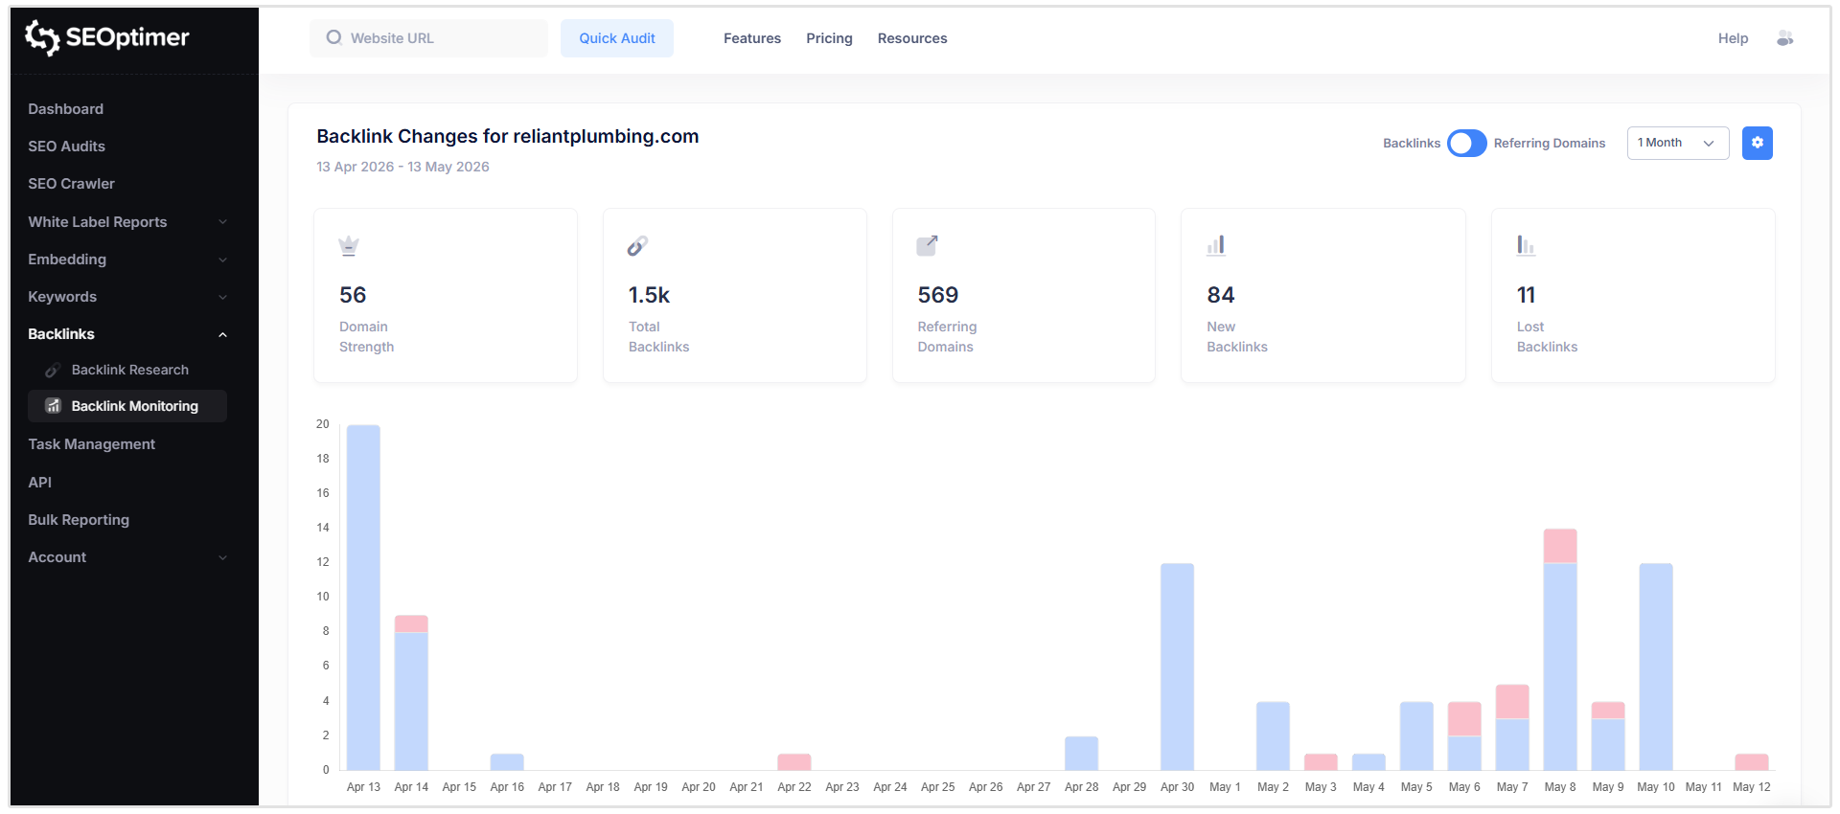
Task: Click the search magnifier icon in URL field
Action: [333, 37]
